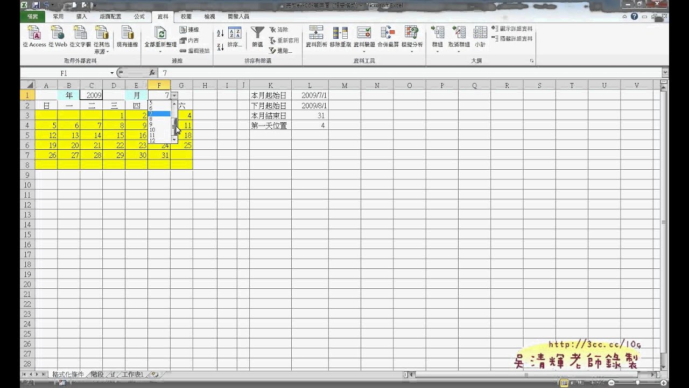Screen dimensions: 689x388
Task: Expand the 模擬分析 dropdown arrow
Action: point(412,52)
